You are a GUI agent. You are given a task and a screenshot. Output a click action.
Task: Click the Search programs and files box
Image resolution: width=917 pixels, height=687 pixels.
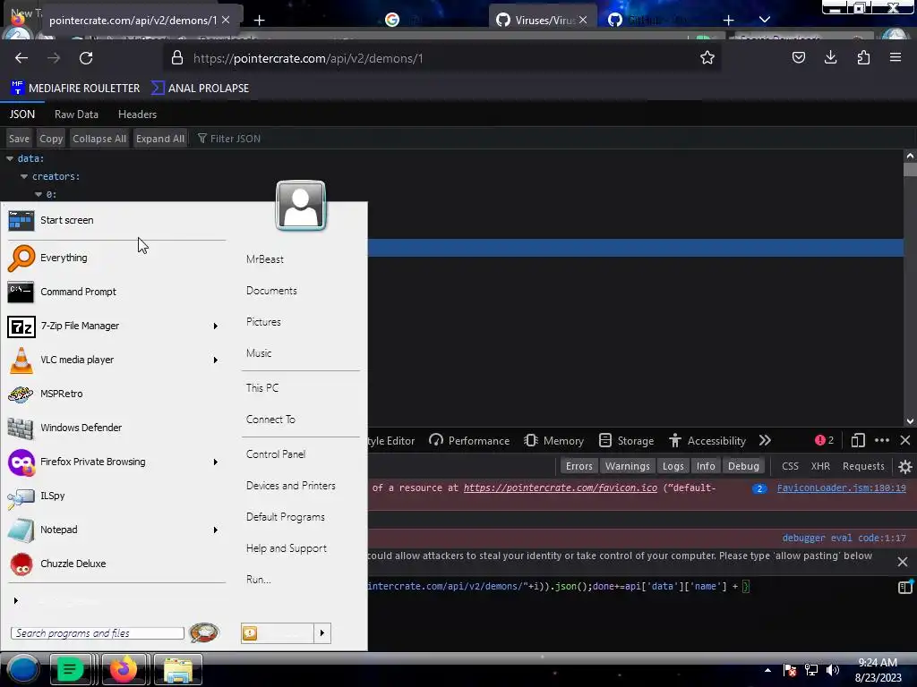97,633
